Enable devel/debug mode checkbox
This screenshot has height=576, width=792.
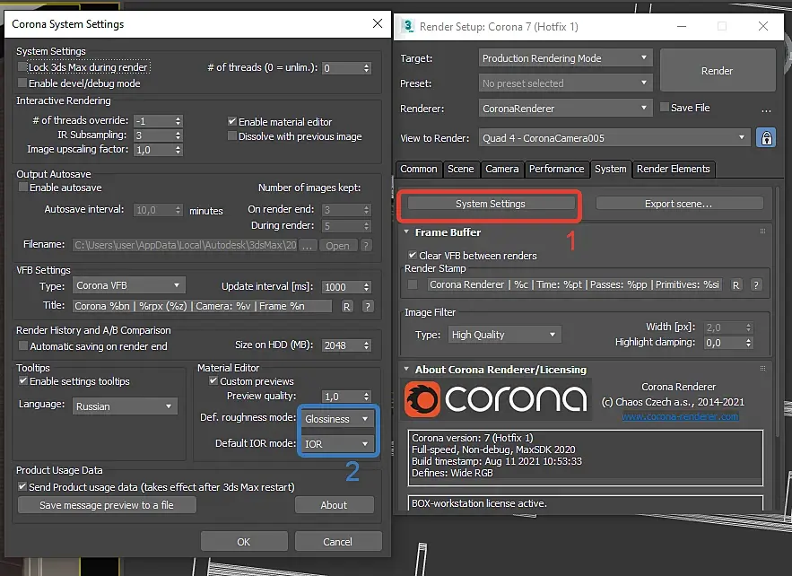coord(22,83)
